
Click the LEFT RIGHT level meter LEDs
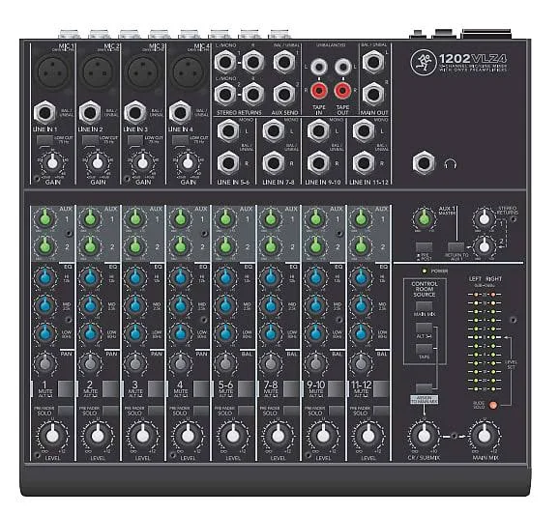(x=485, y=341)
